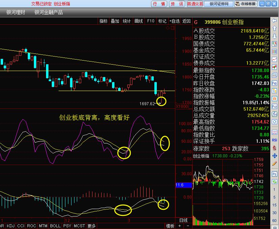Click the plus zoom-in button at bottom

(x=179, y=226)
